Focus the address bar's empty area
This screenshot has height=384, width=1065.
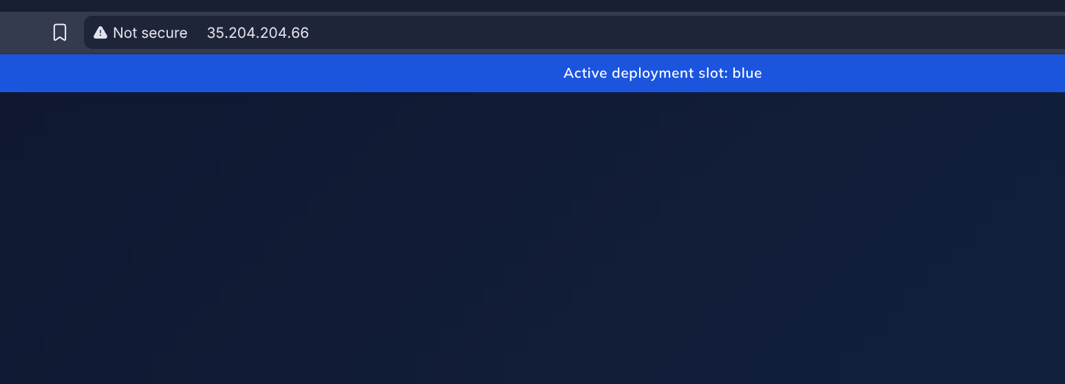point(619,32)
